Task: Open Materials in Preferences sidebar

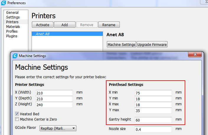Action: (x=13, y=27)
